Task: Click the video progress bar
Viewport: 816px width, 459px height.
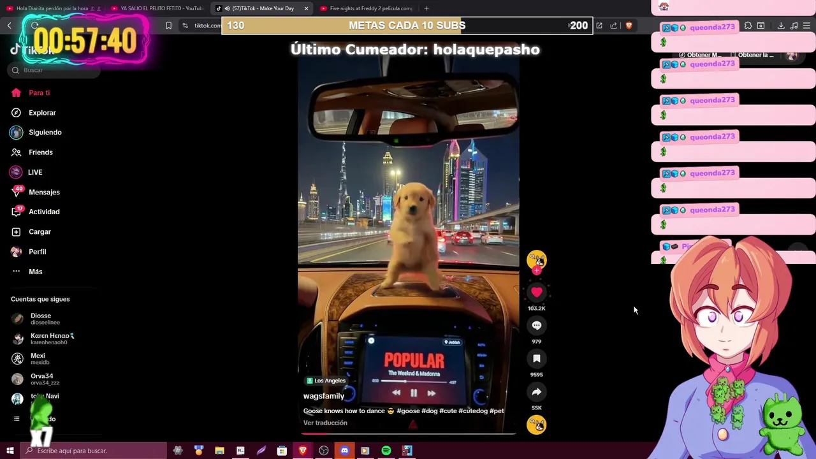Action: click(x=409, y=433)
